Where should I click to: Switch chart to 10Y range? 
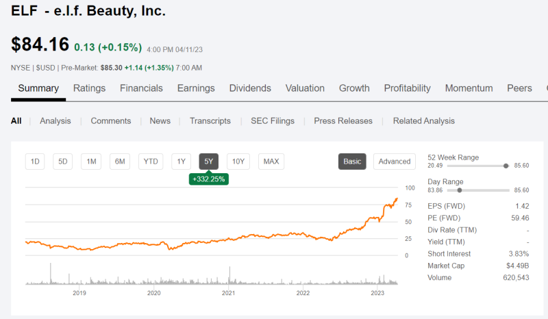238,162
